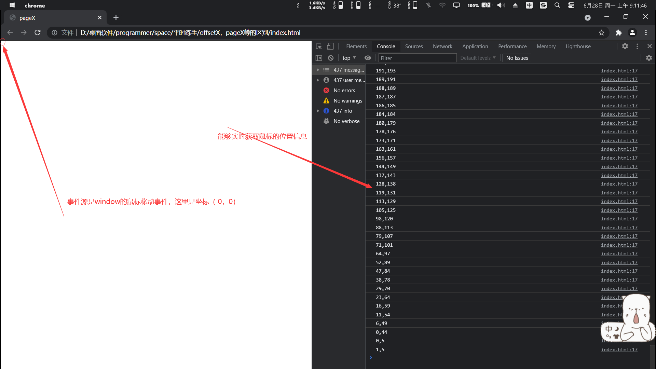This screenshot has width=656, height=369.
Task: Click into the console Filter field
Action: tap(417, 58)
